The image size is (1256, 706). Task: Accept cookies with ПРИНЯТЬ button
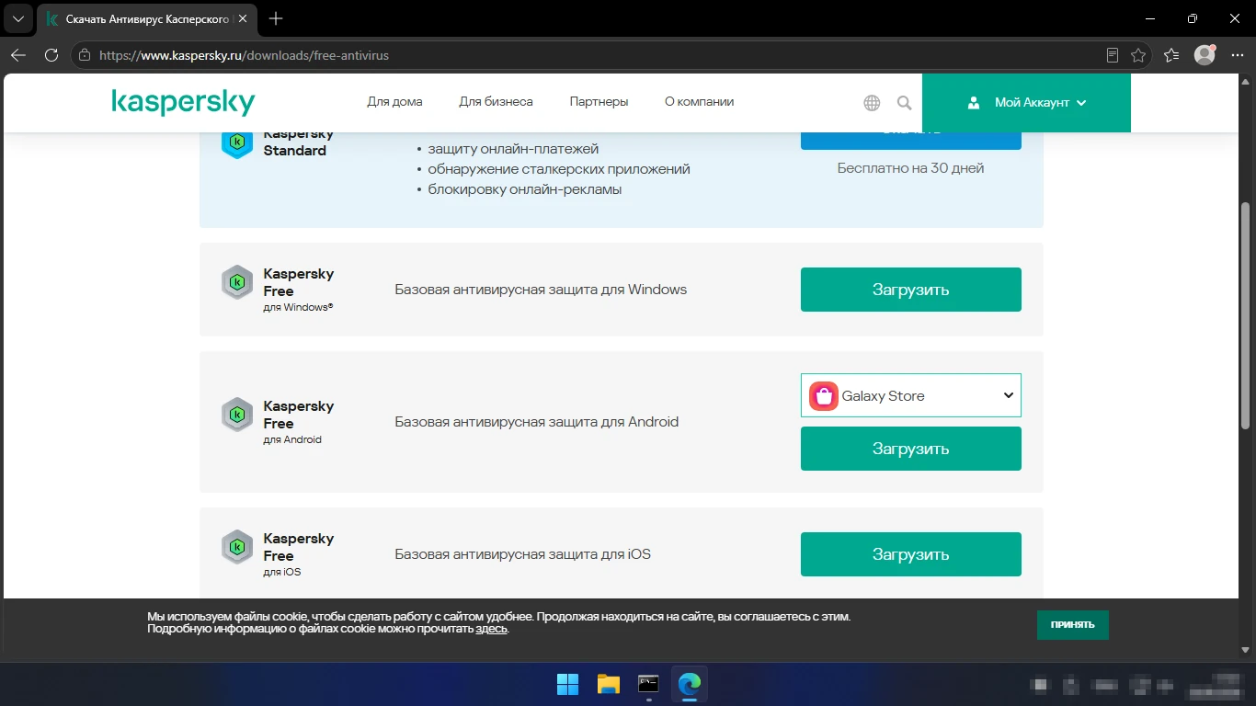pos(1073,625)
